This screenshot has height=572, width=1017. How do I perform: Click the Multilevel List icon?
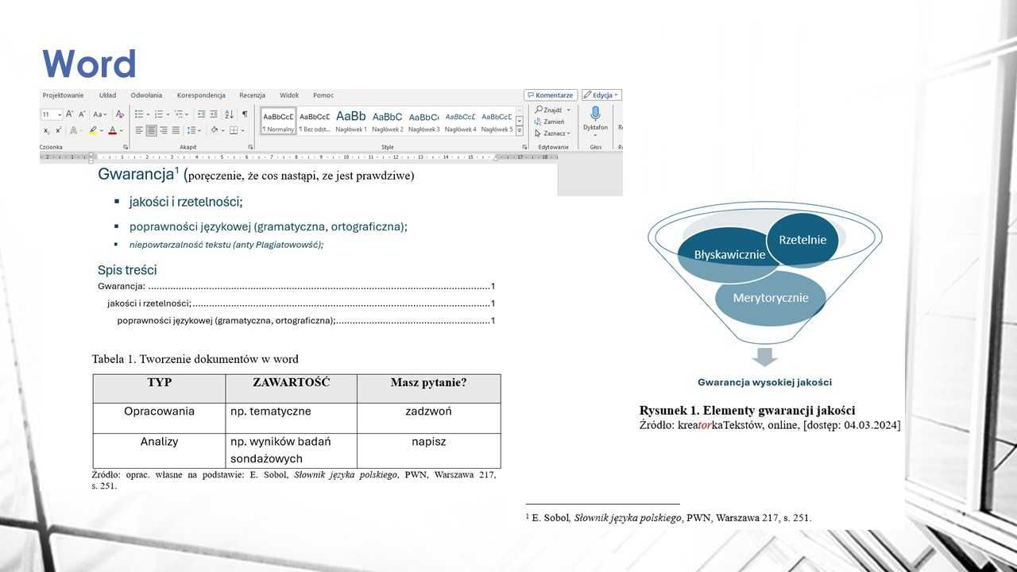(x=180, y=114)
